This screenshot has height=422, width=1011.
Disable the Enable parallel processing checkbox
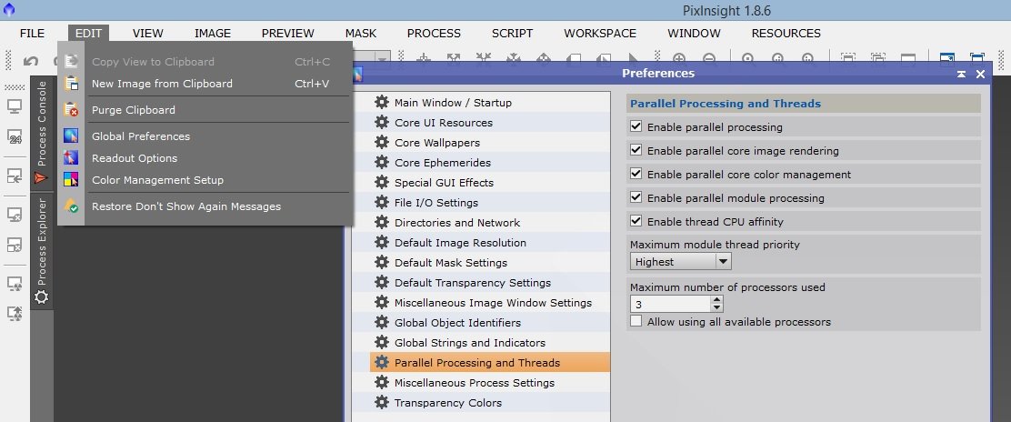click(x=636, y=126)
